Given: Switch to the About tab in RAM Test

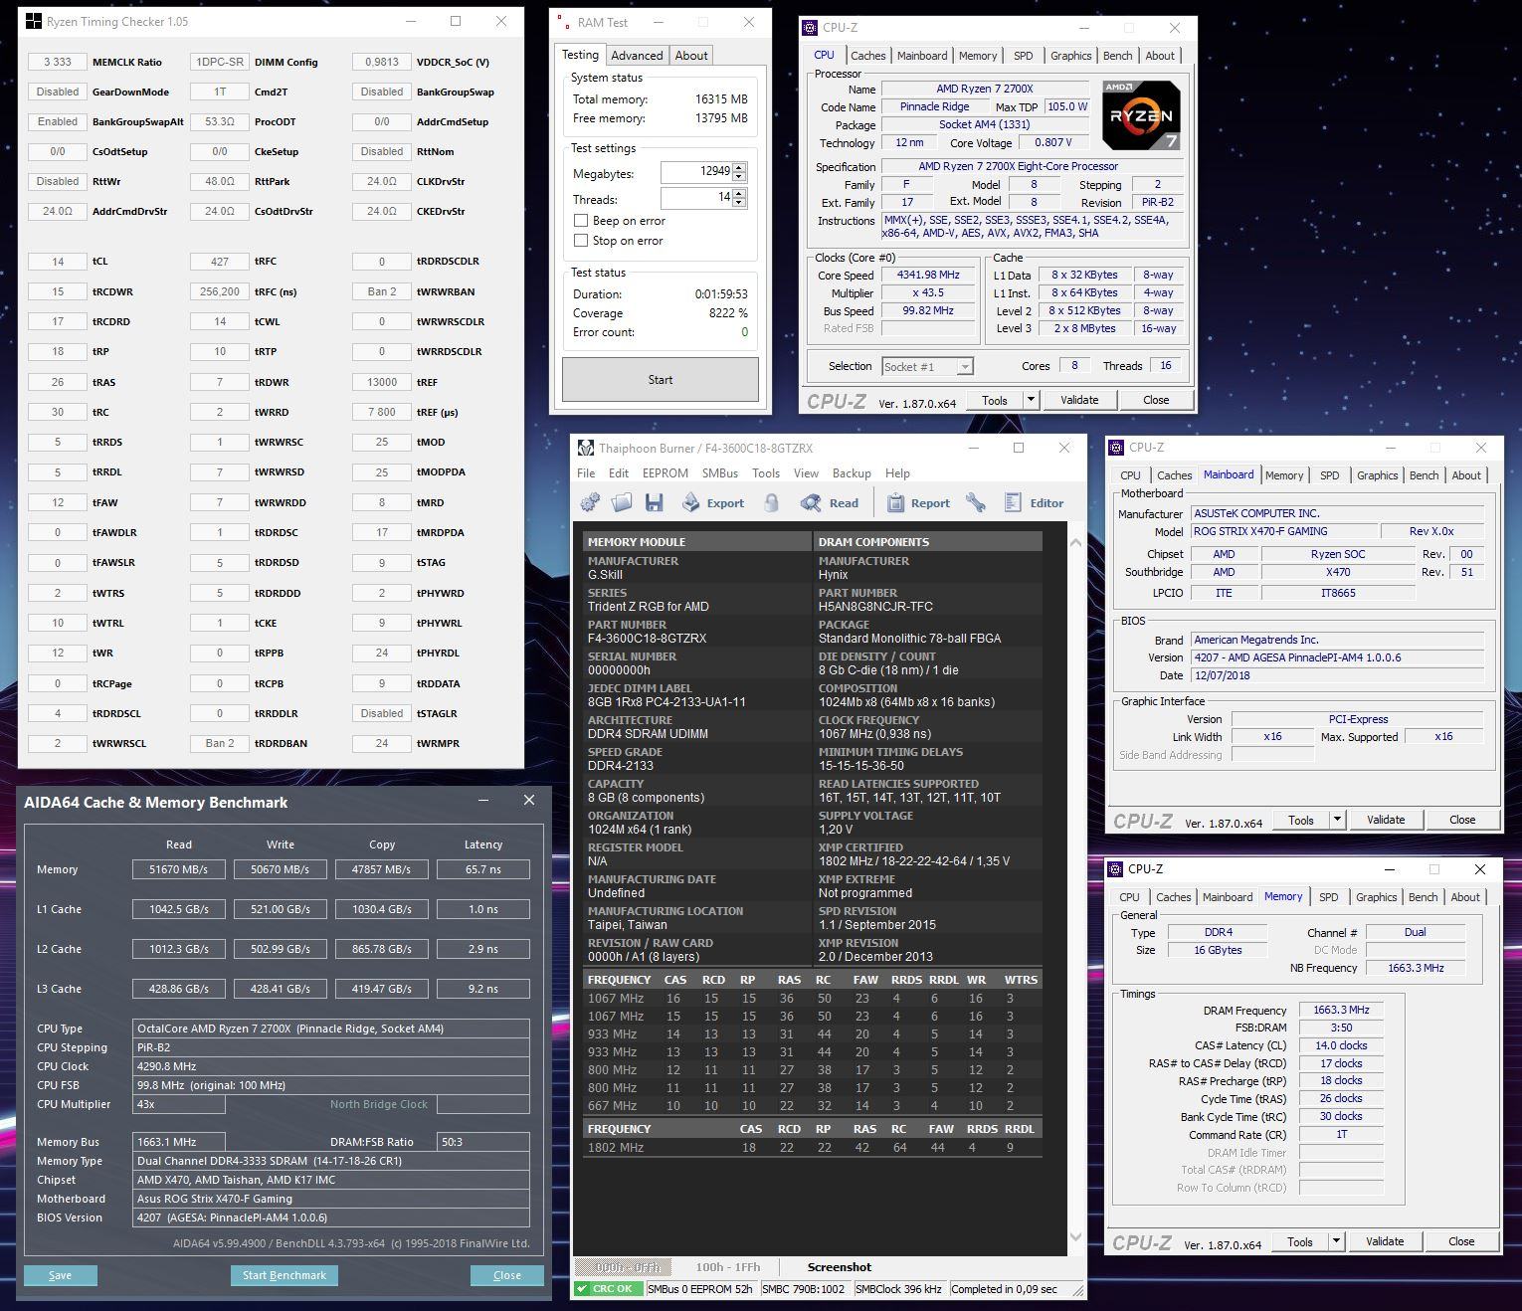Looking at the screenshot, I should click(691, 56).
